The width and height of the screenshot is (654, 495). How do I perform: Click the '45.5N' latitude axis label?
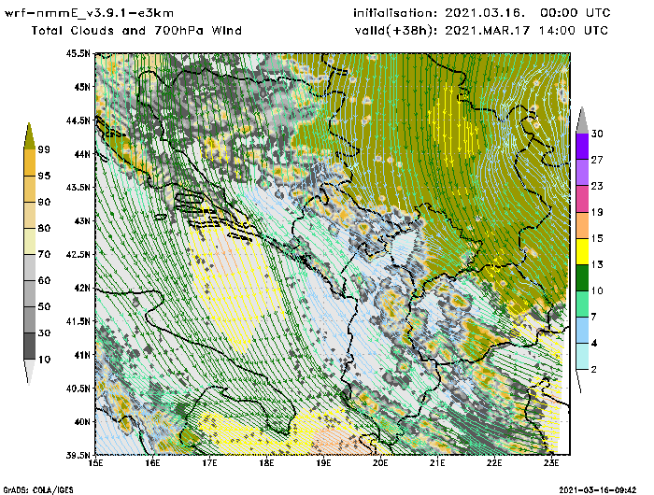(x=78, y=53)
